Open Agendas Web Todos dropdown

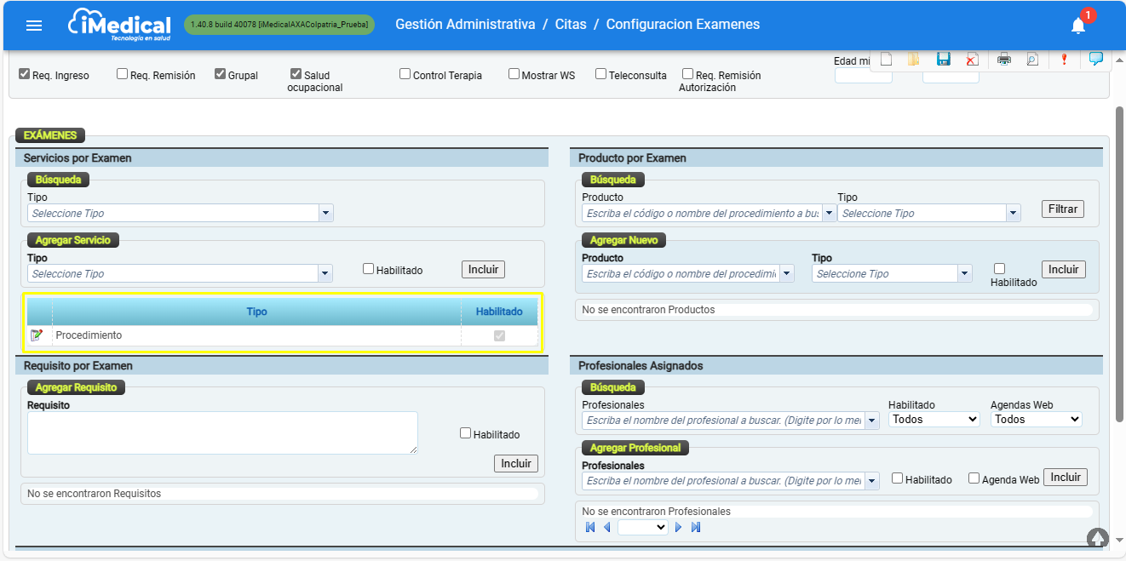tap(1037, 420)
